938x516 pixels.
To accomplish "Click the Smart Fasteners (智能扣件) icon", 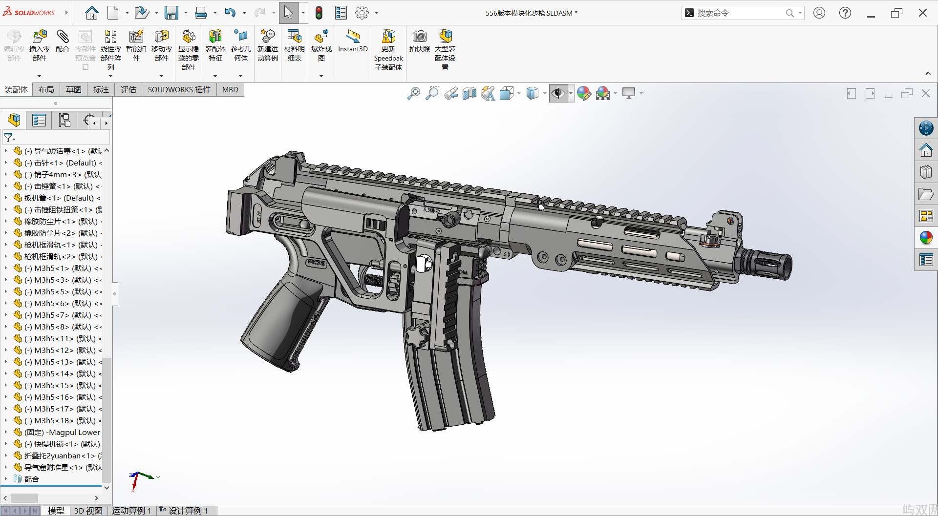I will pos(136,37).
